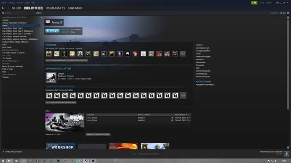Switch to list view icon beside Ansicht
Screen dimensions: 291x163
(x=284, y=13)
